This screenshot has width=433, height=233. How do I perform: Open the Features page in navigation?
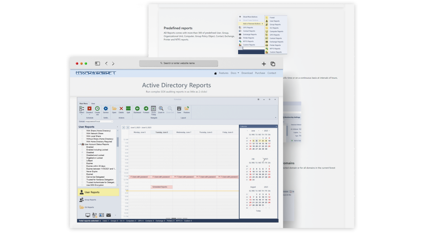tap(224, 73)
